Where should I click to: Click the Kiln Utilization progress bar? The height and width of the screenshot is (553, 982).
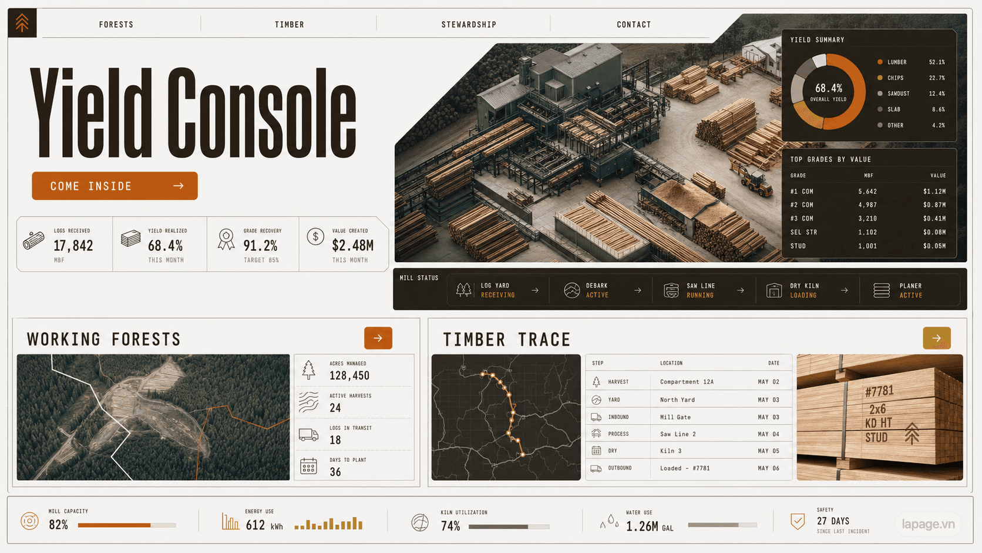(x=509, y=527)
